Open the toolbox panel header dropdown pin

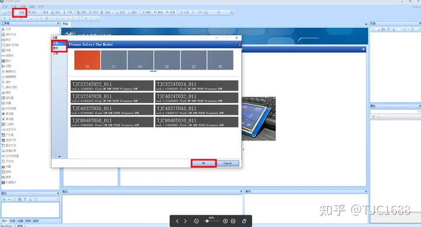(58, 23)
